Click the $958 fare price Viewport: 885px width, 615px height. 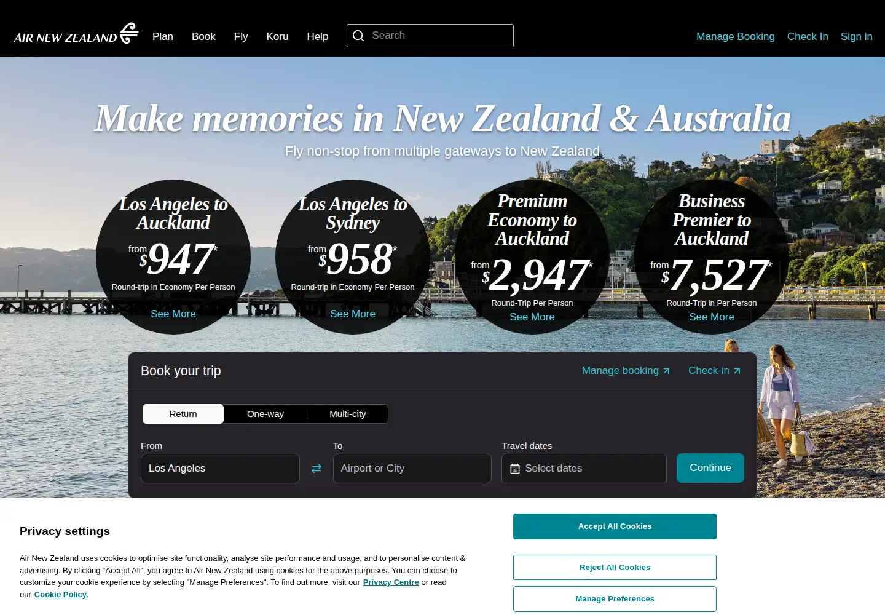358,258
